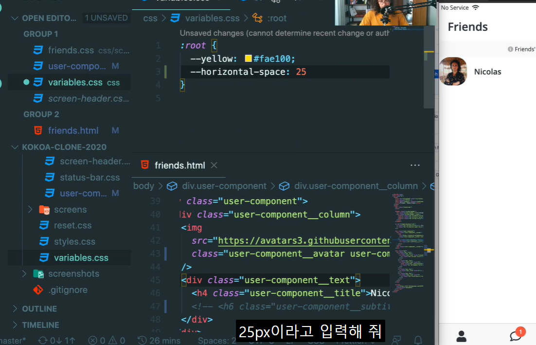
Task: Open the lower editor group's more actions menu
Action: pos(415,165)
